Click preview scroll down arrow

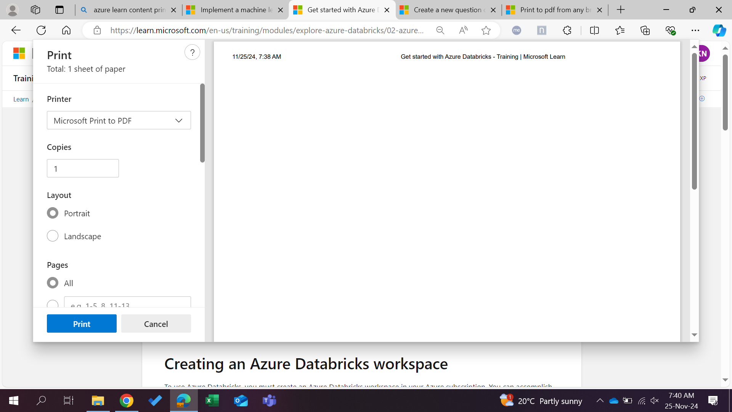pyautogui.click(x=694, y=335)
